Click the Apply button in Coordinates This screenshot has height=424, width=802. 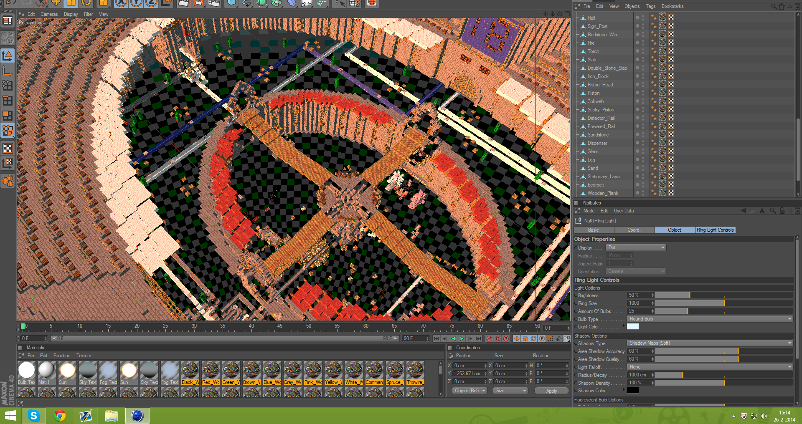(x=551, y=391)
